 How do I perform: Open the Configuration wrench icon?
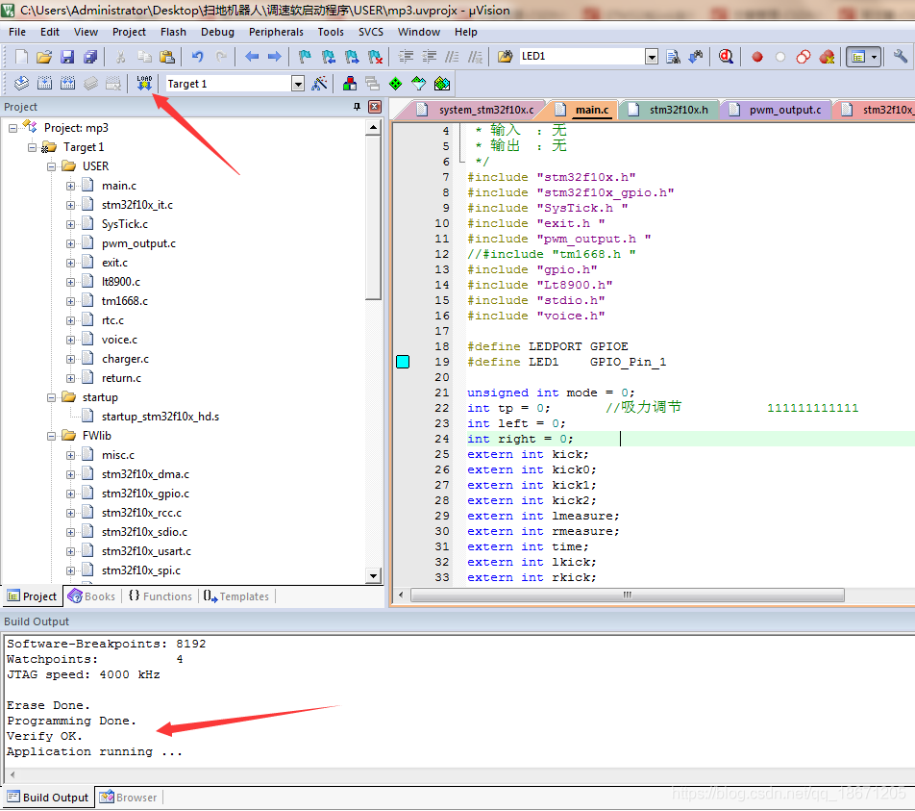point(900,57)
